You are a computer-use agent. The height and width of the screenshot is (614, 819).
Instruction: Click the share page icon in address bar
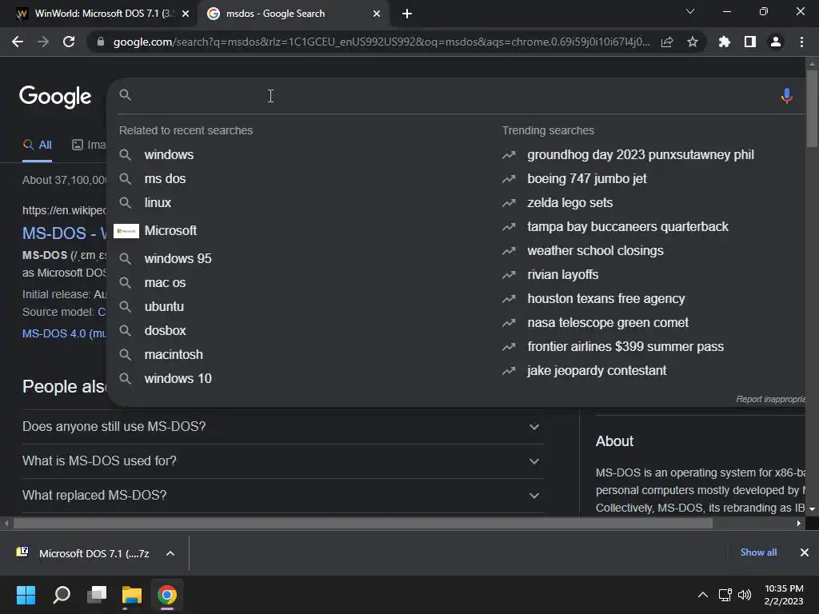[667, 42]
